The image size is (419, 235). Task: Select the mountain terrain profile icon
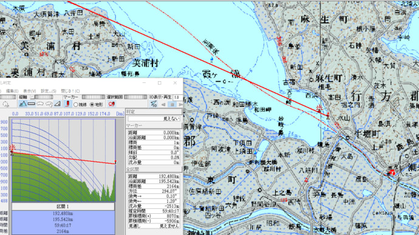click(22, 104)
